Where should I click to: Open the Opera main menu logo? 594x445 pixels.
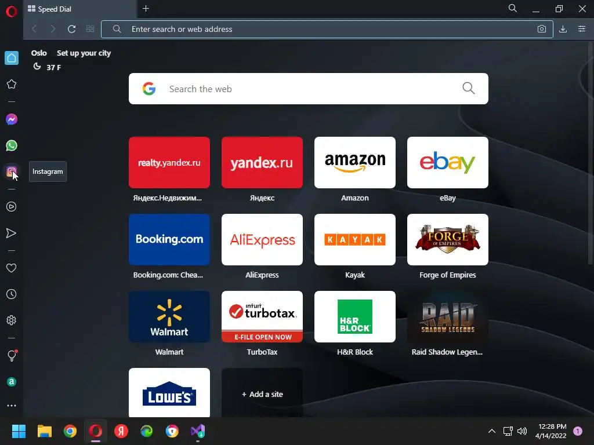click(12, 12)
